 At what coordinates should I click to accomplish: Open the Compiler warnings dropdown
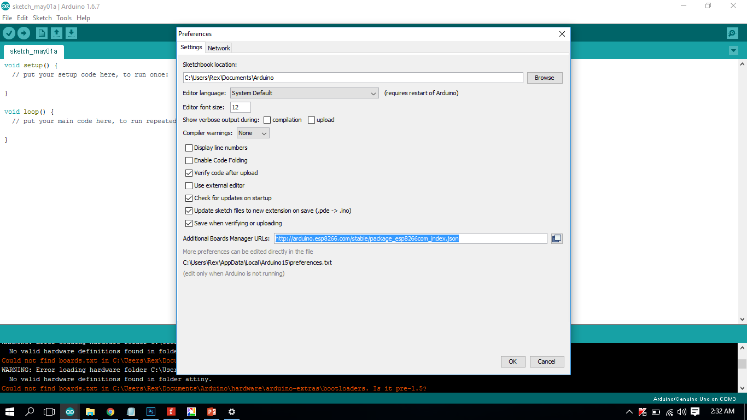pyautogui.click(x=253, y=133)
